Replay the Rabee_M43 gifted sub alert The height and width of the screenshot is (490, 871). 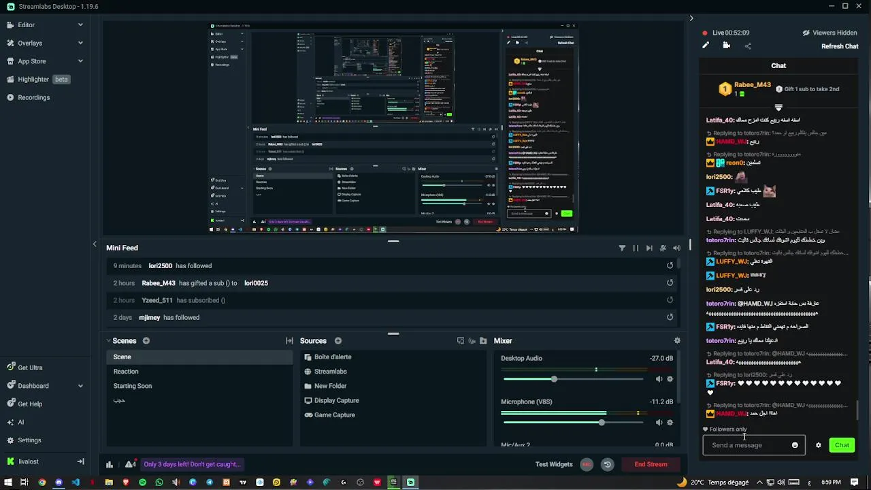[670, 282]
